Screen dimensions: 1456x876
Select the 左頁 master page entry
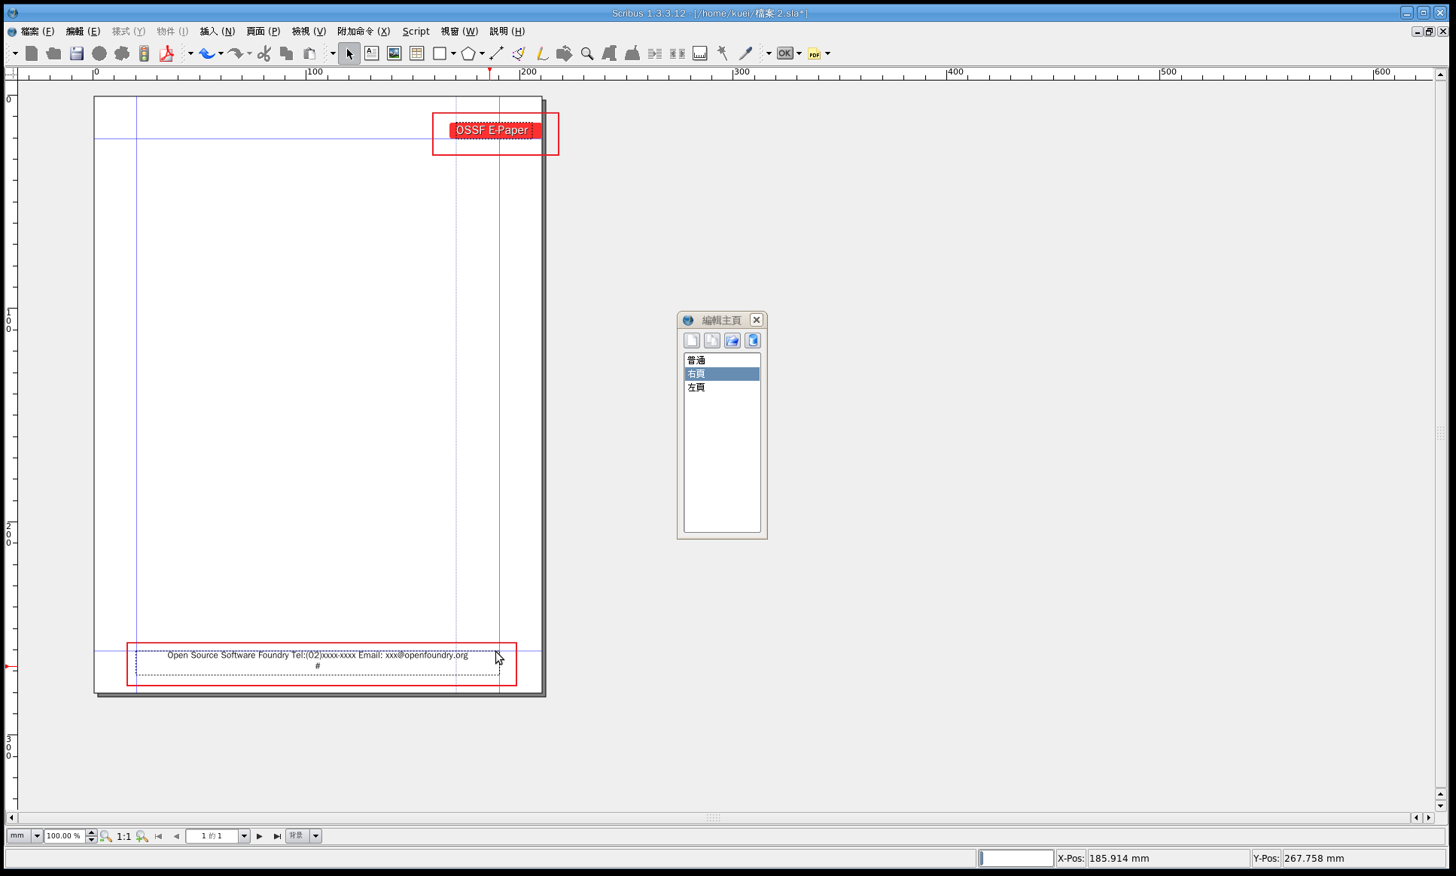coord(696,388)
